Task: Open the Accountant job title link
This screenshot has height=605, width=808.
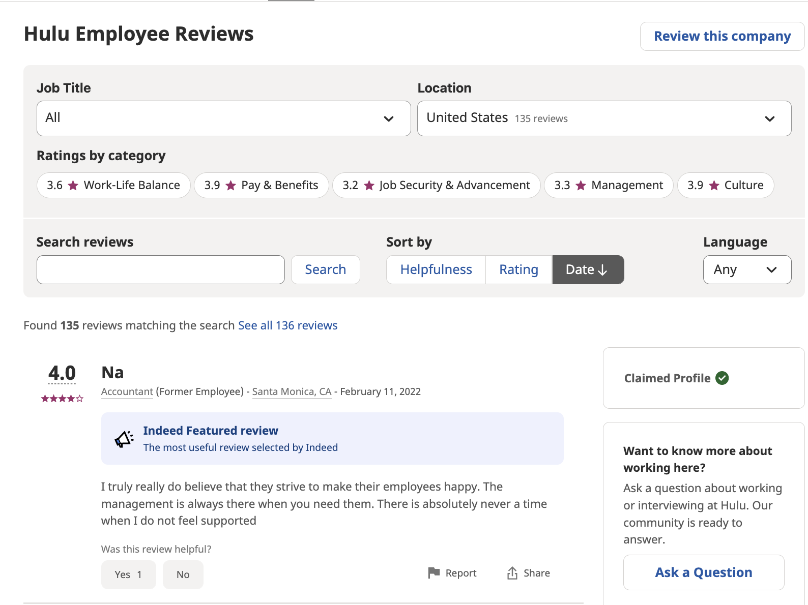Action: 127,391
